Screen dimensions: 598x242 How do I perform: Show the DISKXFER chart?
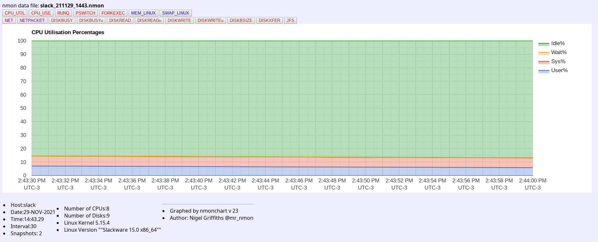click(269, 20)
